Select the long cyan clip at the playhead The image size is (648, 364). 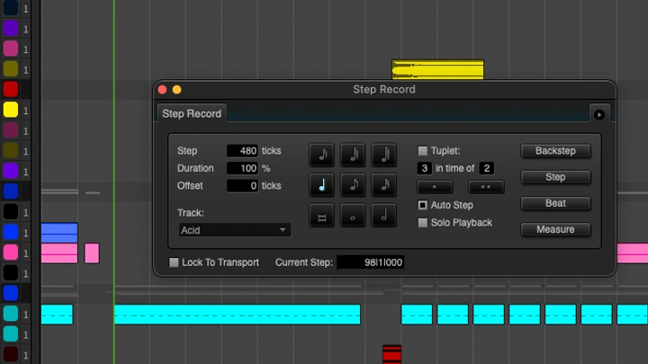[238, 315]
